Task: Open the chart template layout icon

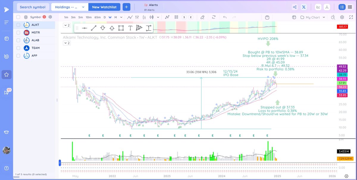Action: [x=294, y=17]
